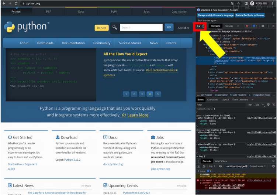Screen dimensions: 277x195
Task: Expand the nav mainnav node
Action: (209, 78)
